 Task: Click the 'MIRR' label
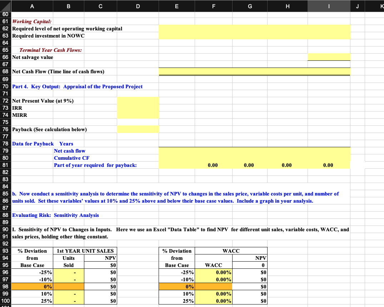click(x=20, y=115)
